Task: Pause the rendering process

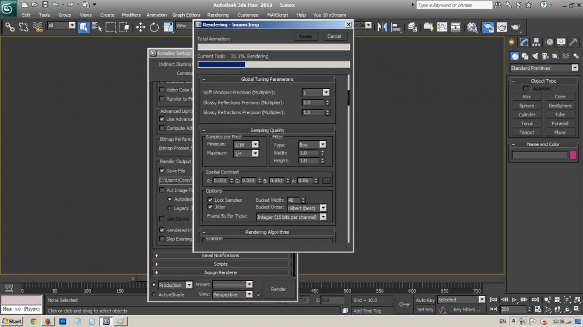Action: coord(305,36)
